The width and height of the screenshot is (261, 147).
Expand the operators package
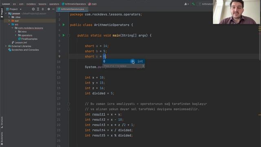pyautogui.click(x=15, y=36)
